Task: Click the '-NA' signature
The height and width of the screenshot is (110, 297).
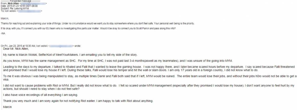Action: [3, 34]
